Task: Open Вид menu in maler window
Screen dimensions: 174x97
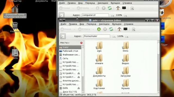Action: (82, 24)
